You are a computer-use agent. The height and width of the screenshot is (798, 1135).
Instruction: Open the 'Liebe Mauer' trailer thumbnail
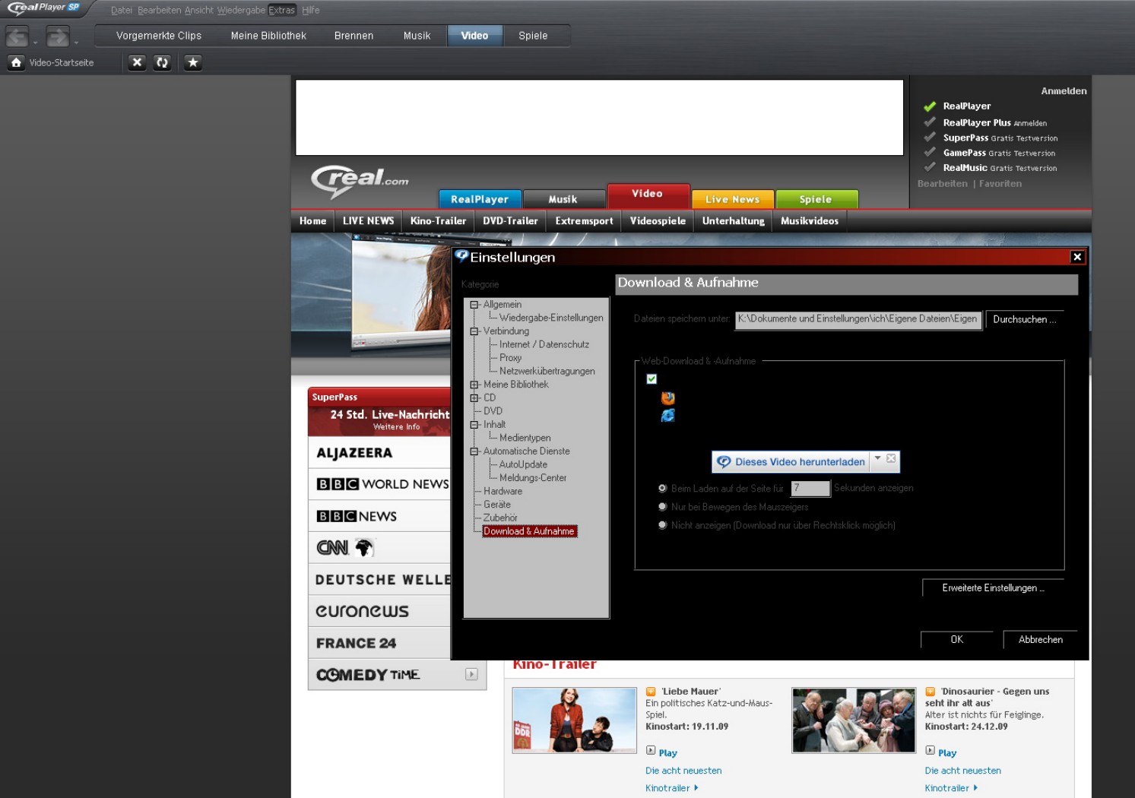575,720
